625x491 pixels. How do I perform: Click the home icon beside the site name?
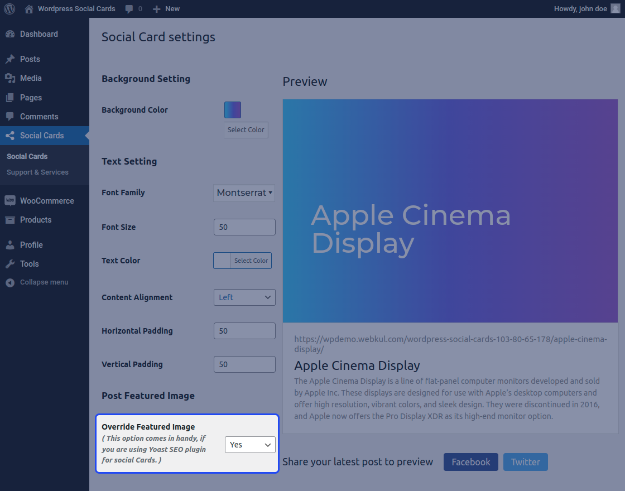[28, 9]
